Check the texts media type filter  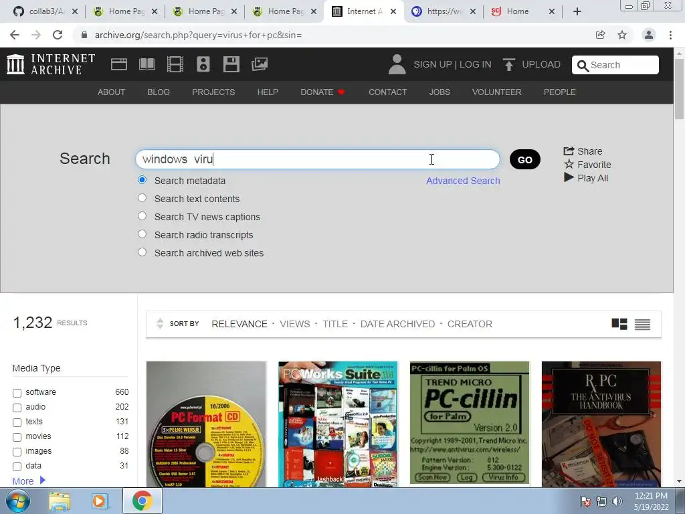click(x=17, y=423)
